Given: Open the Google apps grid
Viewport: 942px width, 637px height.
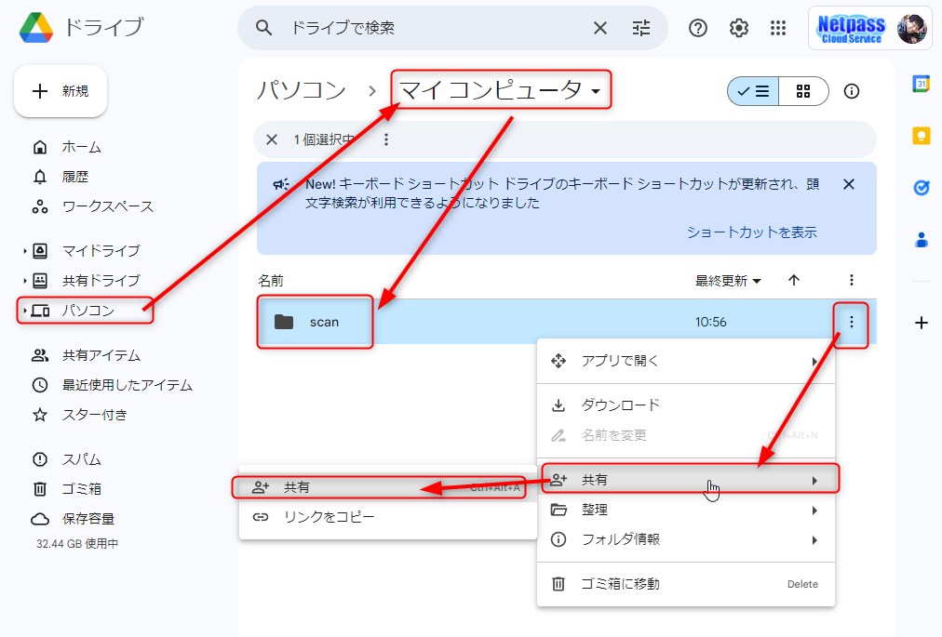Looking at the screenshot, I should 779,28.
